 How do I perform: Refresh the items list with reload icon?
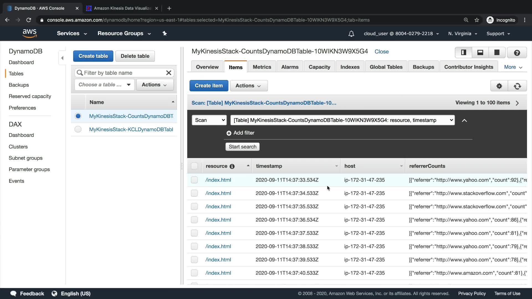tap(517, 86)
